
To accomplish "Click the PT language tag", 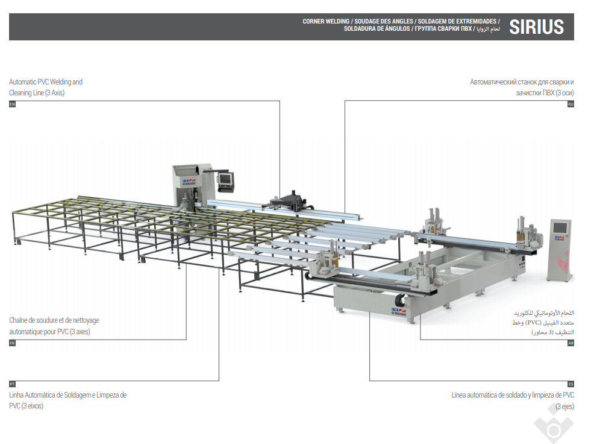I will click(12, 384).
